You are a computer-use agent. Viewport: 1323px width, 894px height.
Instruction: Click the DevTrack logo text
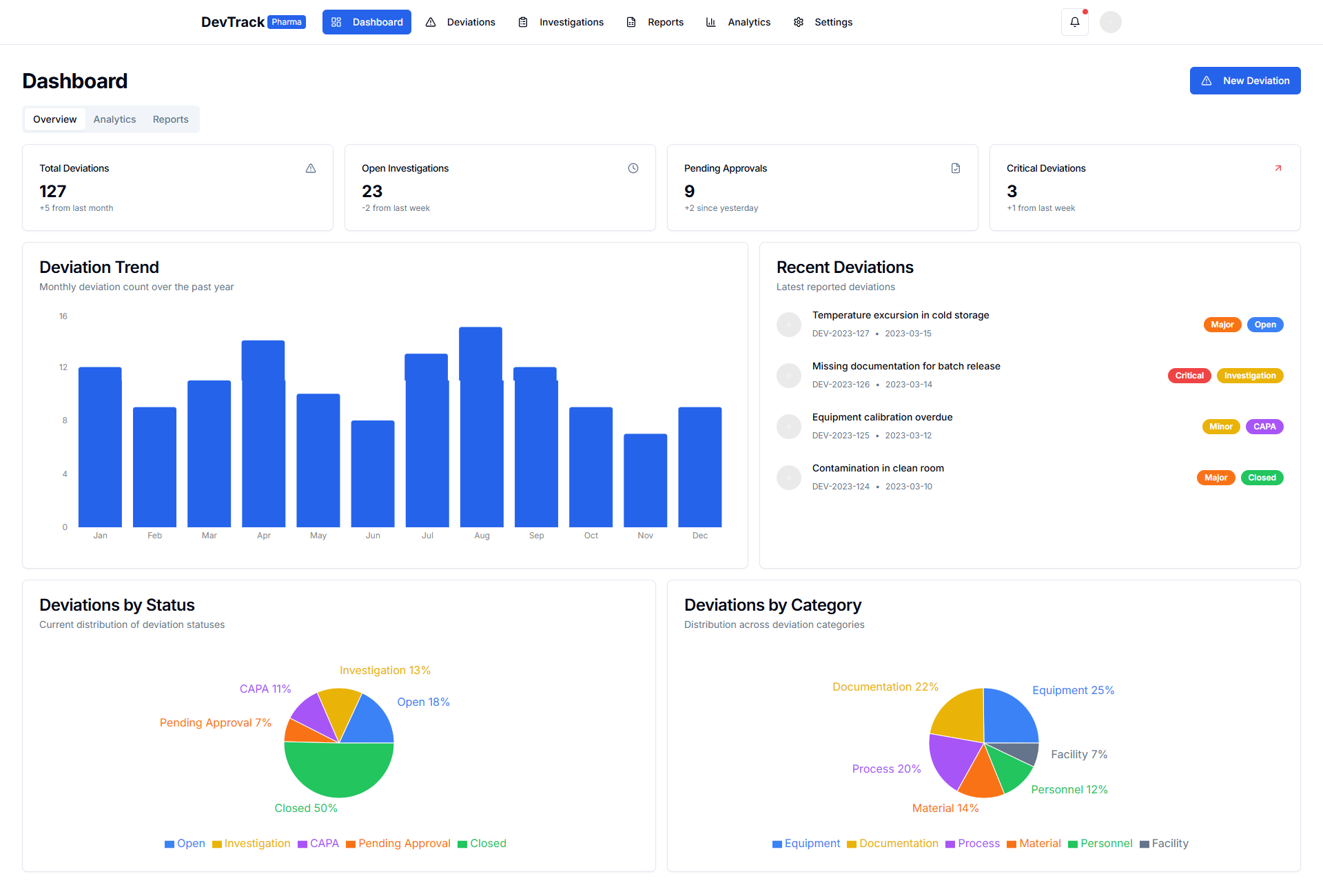pyautogui.click(x=233, y=22)
